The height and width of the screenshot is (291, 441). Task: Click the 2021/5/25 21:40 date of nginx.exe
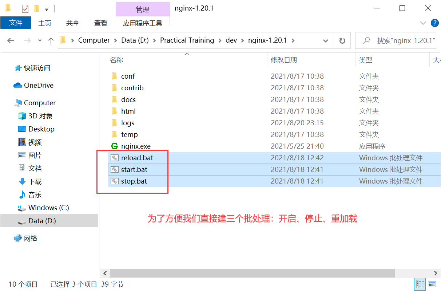pos(297,146)
